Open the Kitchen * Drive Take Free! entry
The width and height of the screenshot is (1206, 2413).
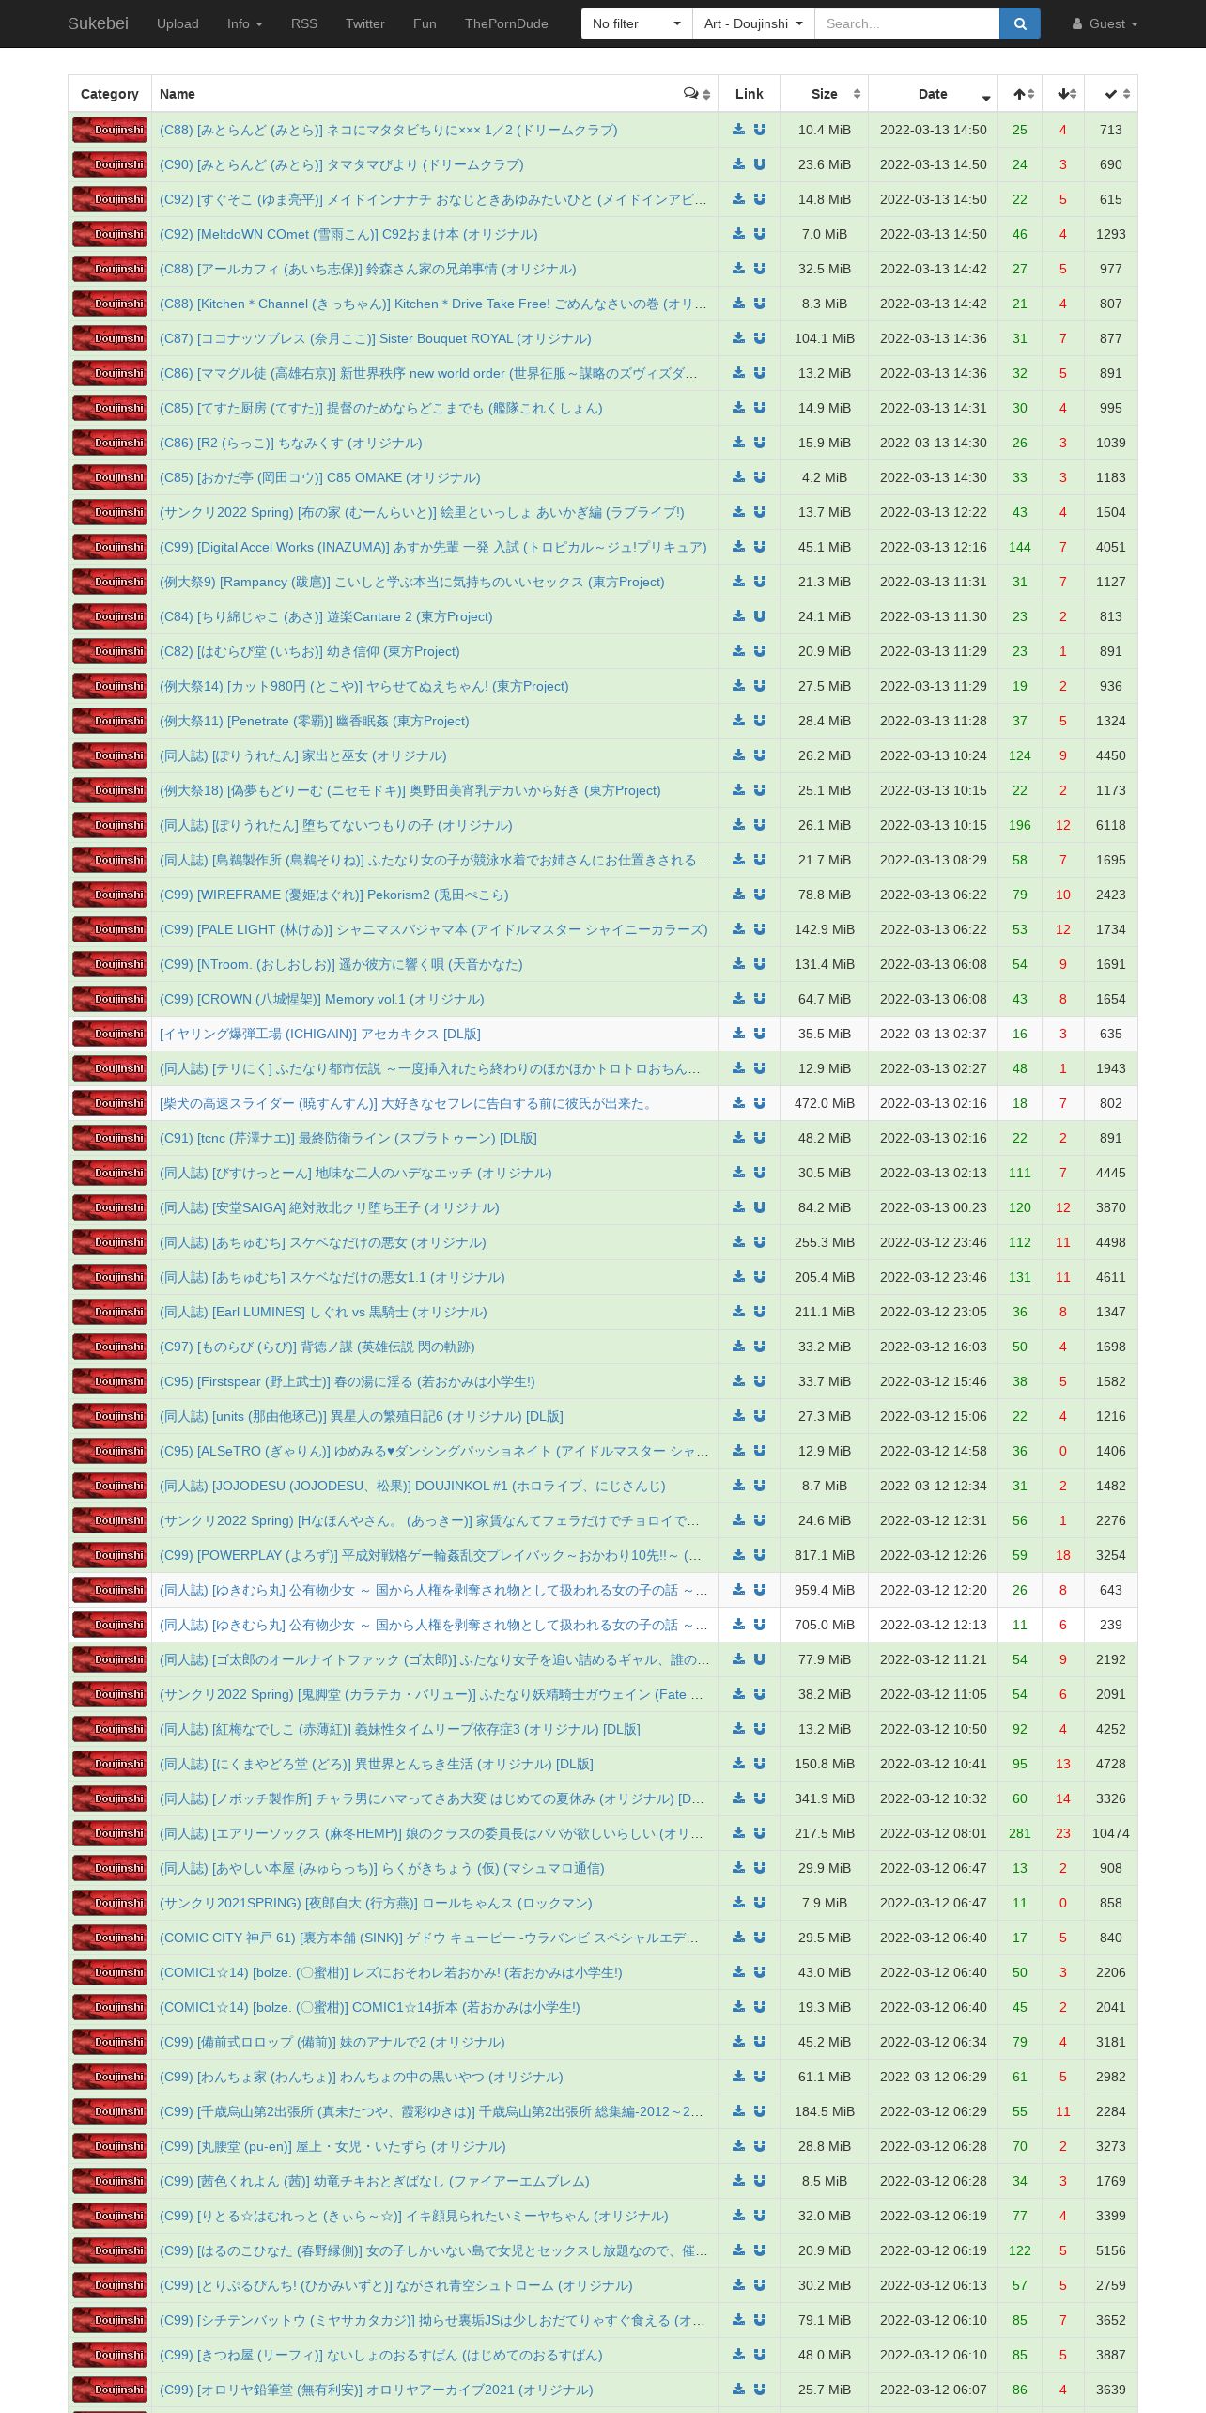tap(433, 304)
